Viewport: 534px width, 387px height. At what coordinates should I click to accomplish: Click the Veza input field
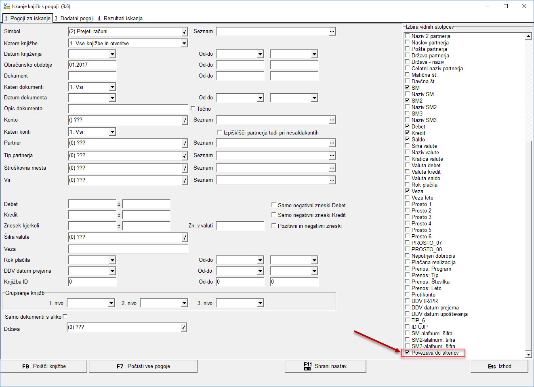pyautogui.click(x=128, y=249)
